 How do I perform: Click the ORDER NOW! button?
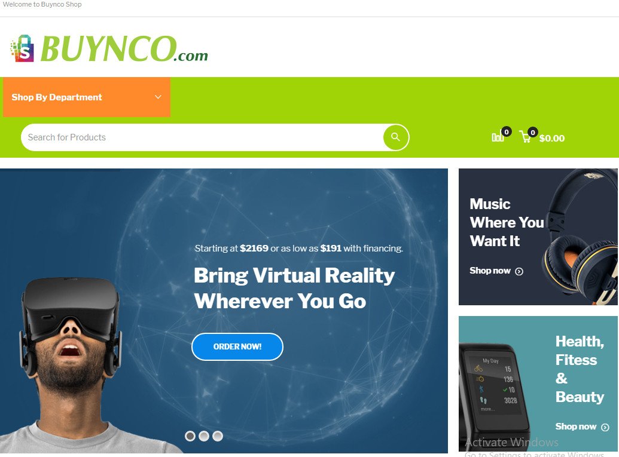point(237,346)
